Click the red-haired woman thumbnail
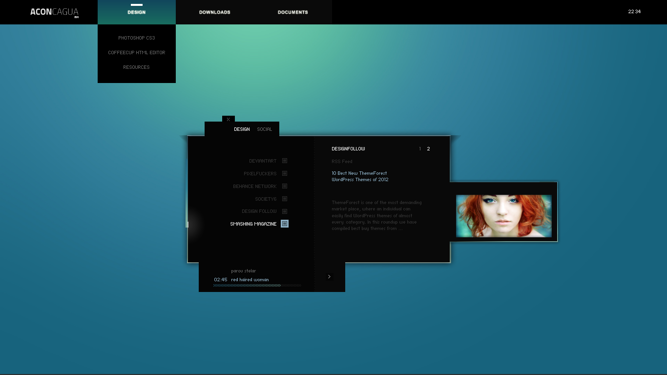 pos(503,216)
